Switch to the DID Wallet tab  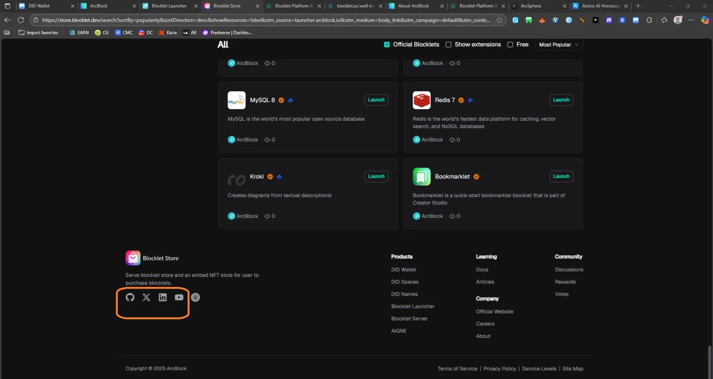click(46, 6)
